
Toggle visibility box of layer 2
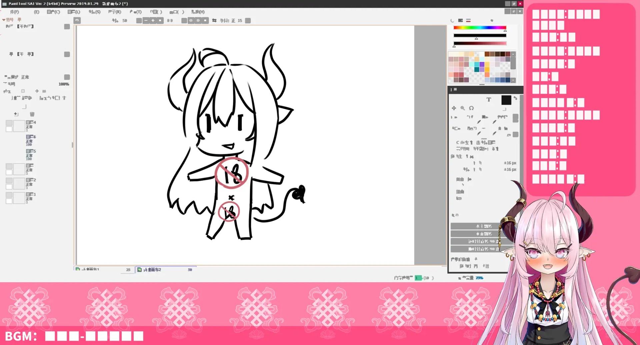tap(9, 180)
